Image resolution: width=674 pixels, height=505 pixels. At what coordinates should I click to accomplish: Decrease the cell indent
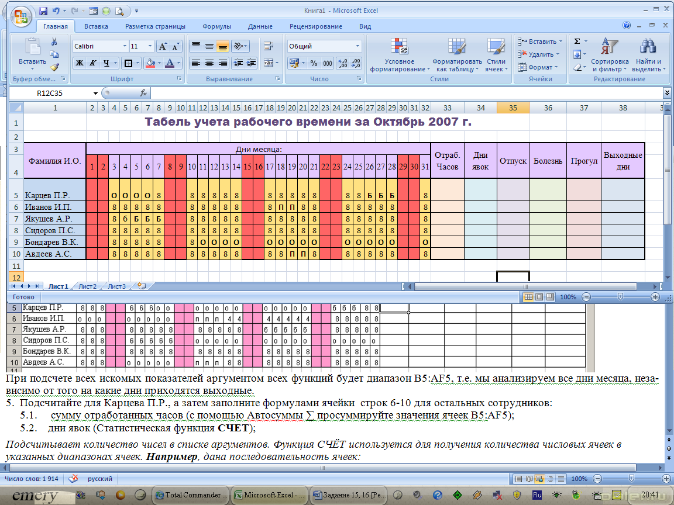tap(238, 63)
